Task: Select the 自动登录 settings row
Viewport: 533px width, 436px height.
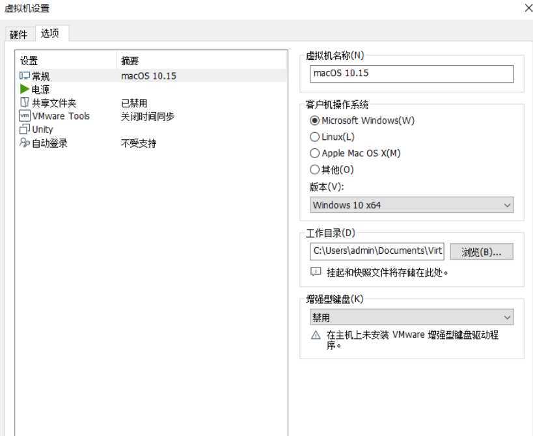Action: [x=152, y=143]
